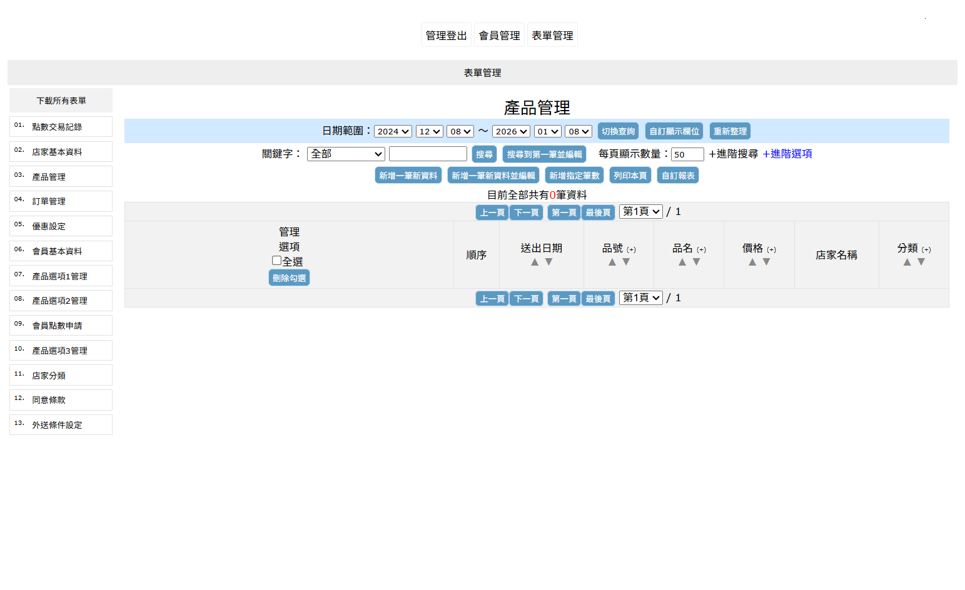Click 自訂顯示欄位 button
Viewport: 965px width, 590px height.
[x=674, y=131]
